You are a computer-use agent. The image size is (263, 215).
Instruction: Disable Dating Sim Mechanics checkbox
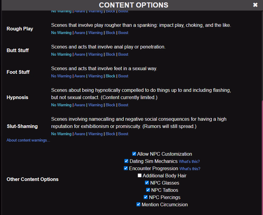tap(127, 161)
